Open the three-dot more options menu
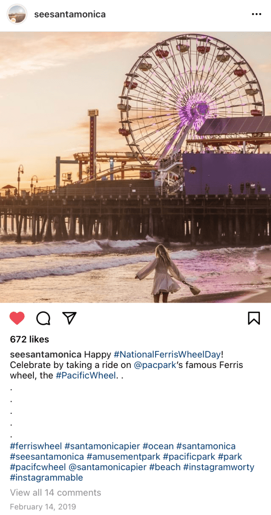 point(256,14)
